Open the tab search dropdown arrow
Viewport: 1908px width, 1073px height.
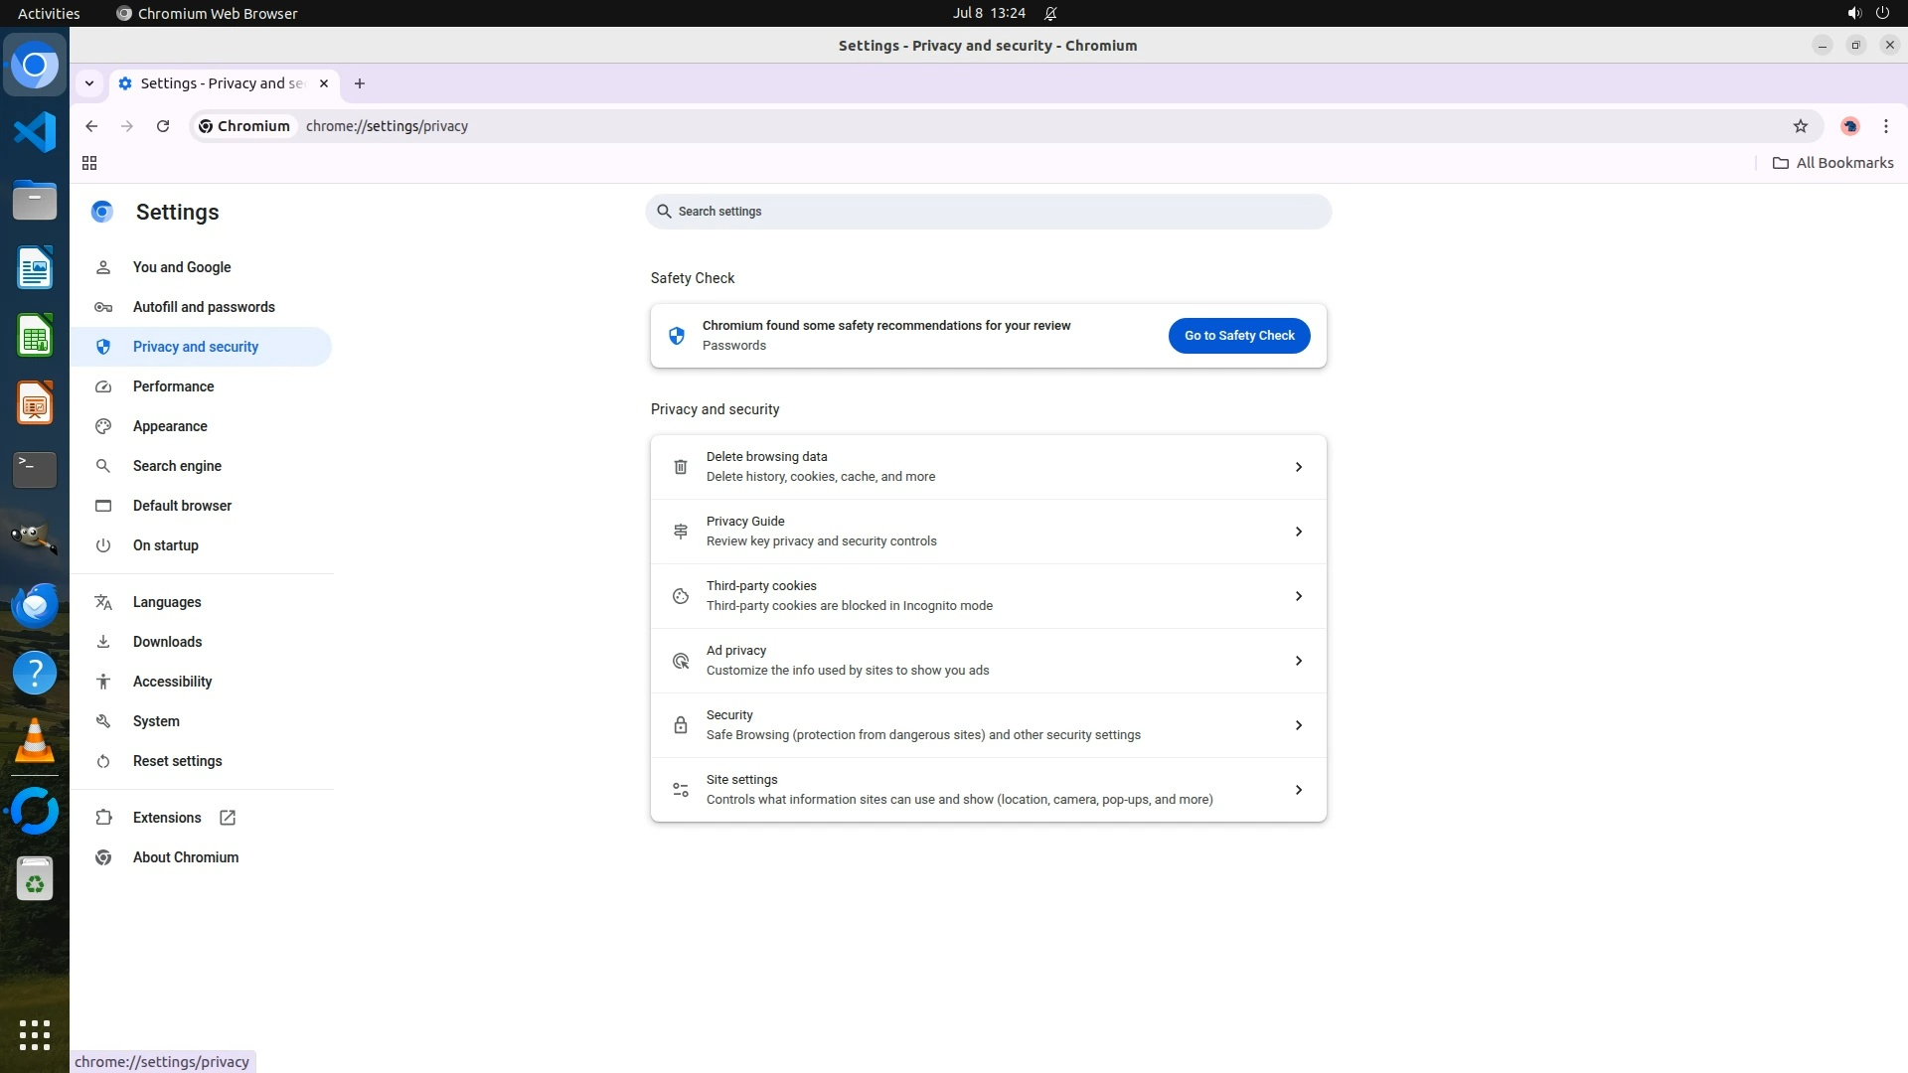pos(89,83)
